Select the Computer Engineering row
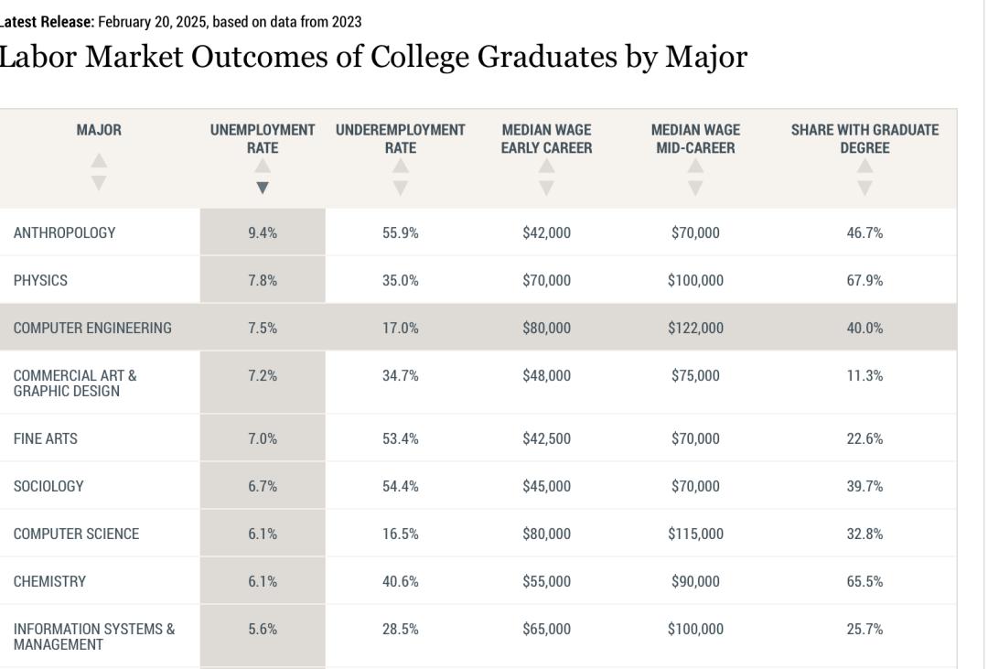 pyautogui.click(x=92, y=329)
